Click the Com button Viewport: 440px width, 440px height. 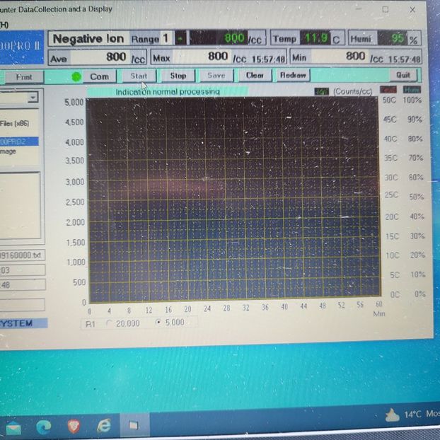[99, 76]
